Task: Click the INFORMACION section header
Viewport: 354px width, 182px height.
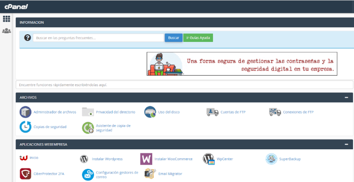Action: pyautogui.click(x=185, y=23)
